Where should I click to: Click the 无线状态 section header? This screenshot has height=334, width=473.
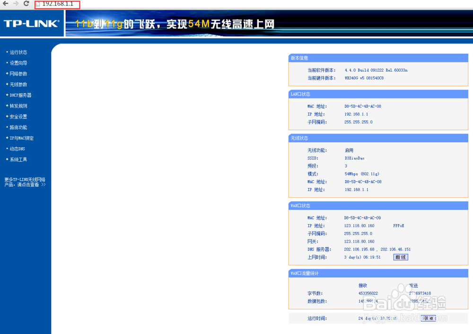tap(378, 138)
